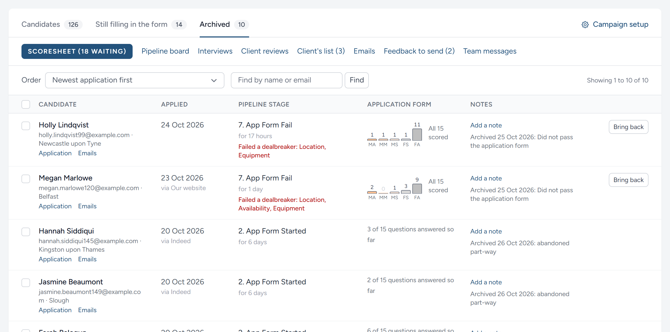View Client's list (3)
The width and height of the screenshot is (670, 332).
point(321,51)
